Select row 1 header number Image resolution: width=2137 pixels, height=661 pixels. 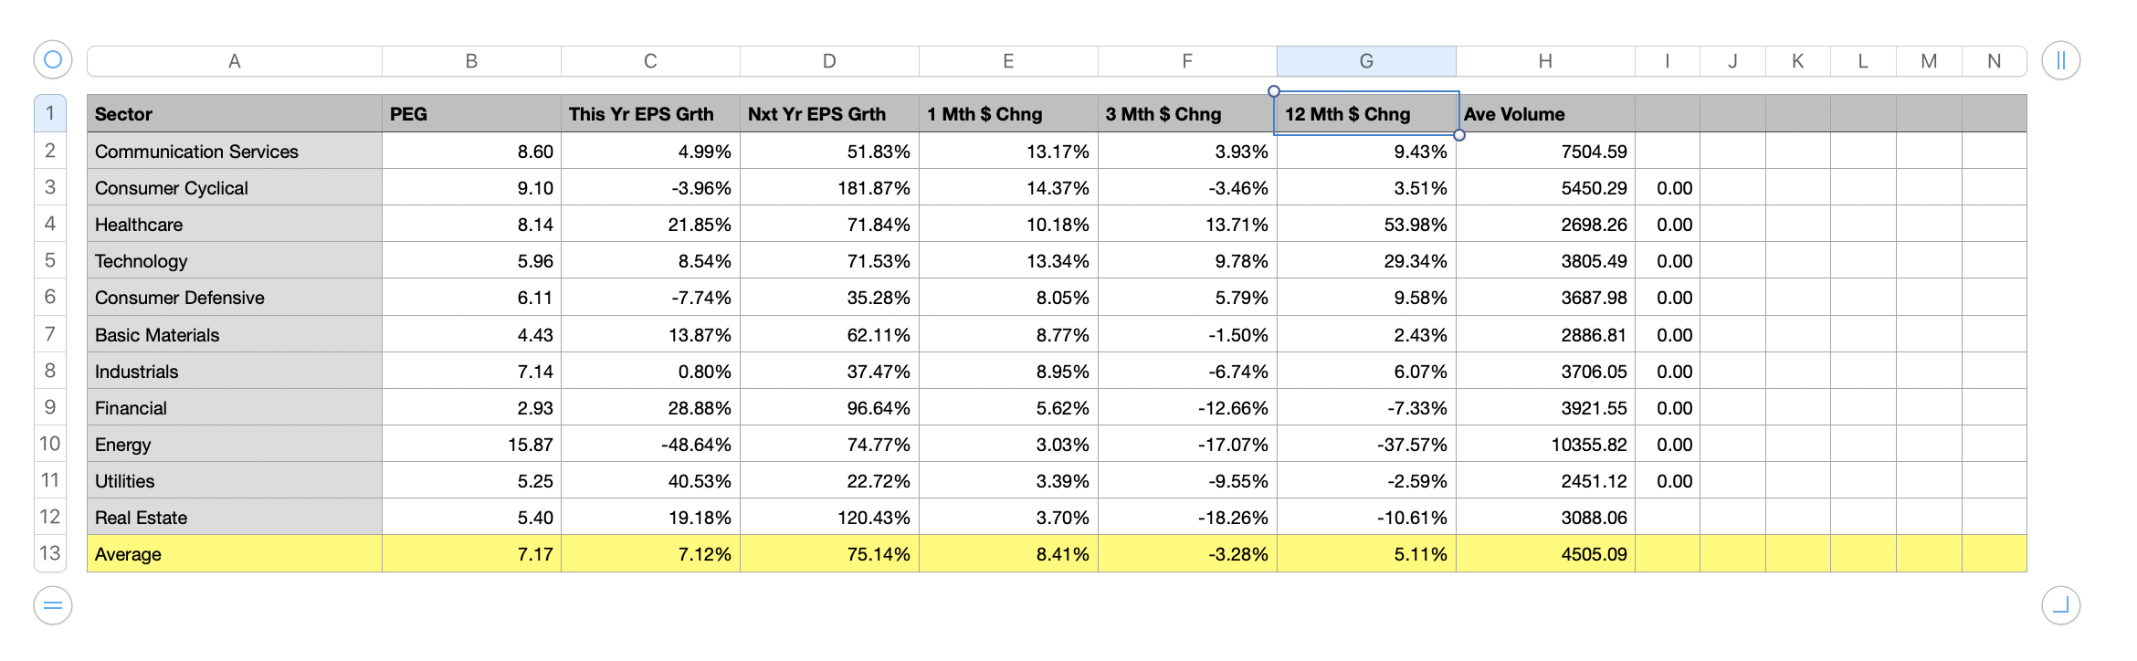[50, 113]
